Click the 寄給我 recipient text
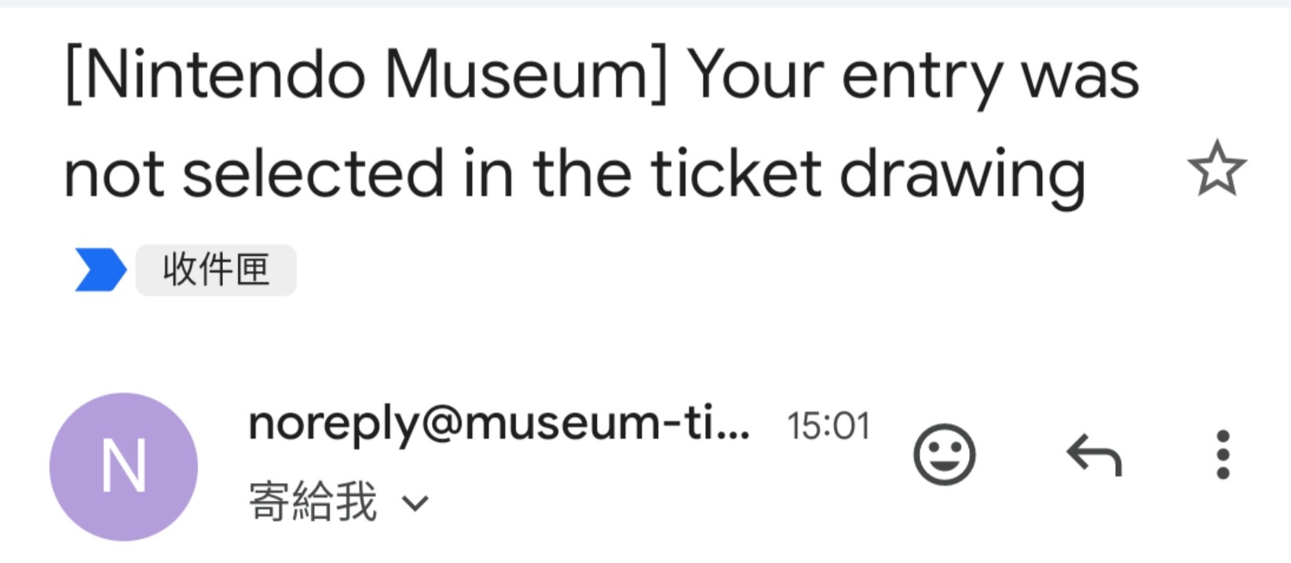The height and width of the screenshot is (563, 1291). (313, 502)
